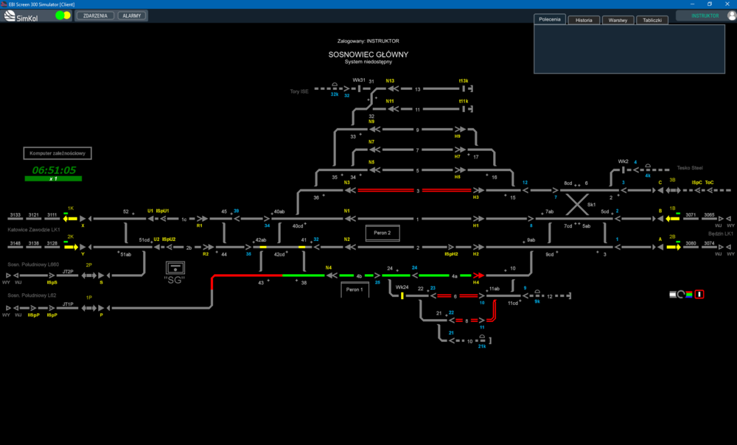Click the Tesko Steel siding label

coord(690,168)
